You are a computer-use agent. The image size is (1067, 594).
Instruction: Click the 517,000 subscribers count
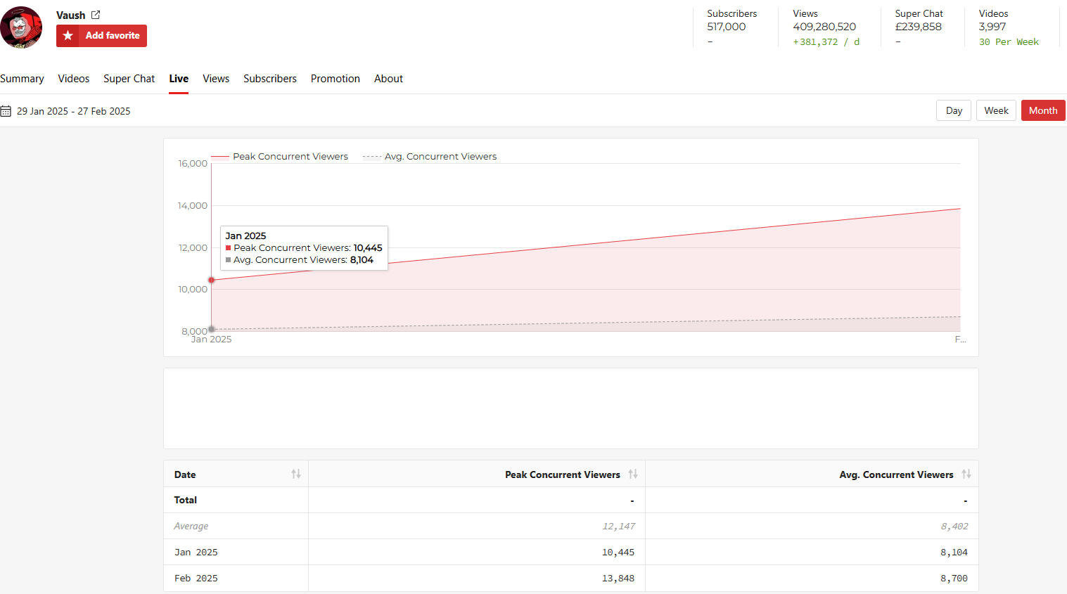727,27
